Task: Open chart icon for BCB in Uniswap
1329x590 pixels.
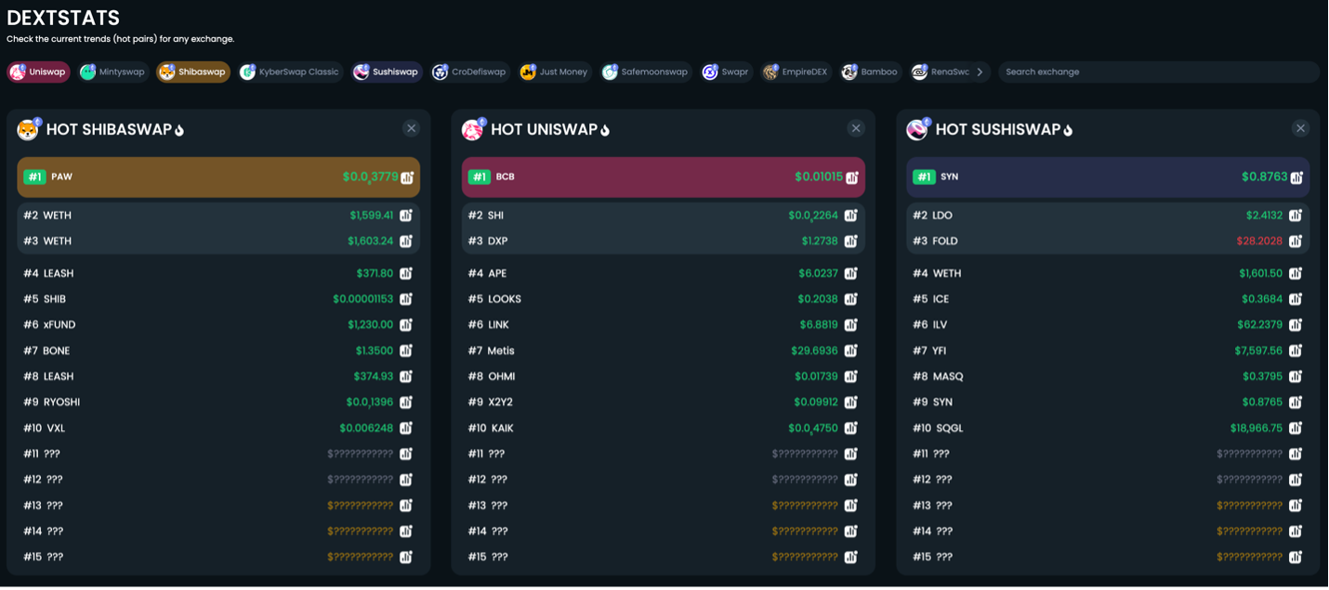Action: [851, 177]
